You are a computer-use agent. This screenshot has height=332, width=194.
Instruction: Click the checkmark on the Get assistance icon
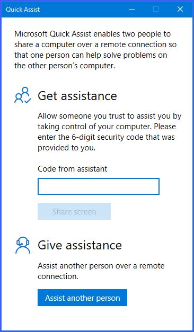(x=28, y=100)
